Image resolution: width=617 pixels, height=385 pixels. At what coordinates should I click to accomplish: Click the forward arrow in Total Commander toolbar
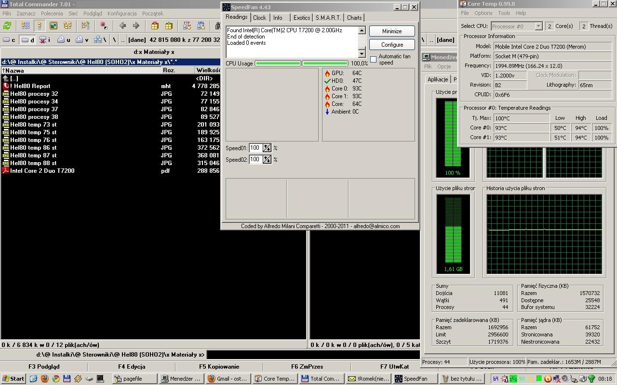[136, 26]
